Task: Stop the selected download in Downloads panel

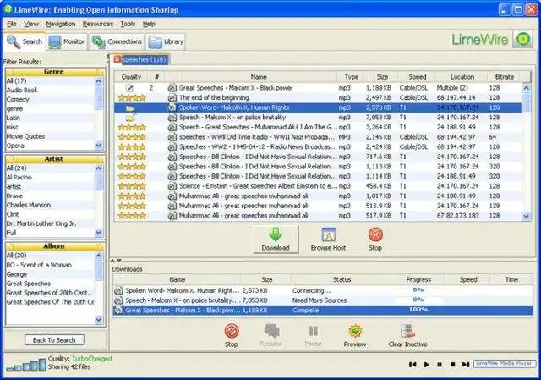Action: [232, 335]
